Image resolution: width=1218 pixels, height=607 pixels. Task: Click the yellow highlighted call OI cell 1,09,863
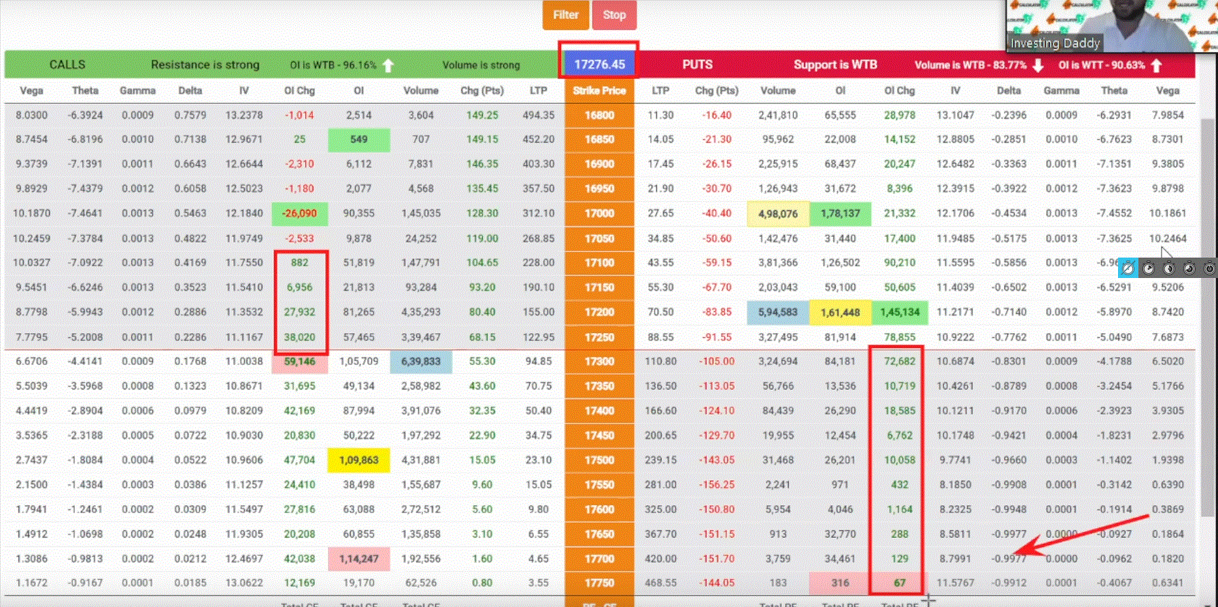358,460
